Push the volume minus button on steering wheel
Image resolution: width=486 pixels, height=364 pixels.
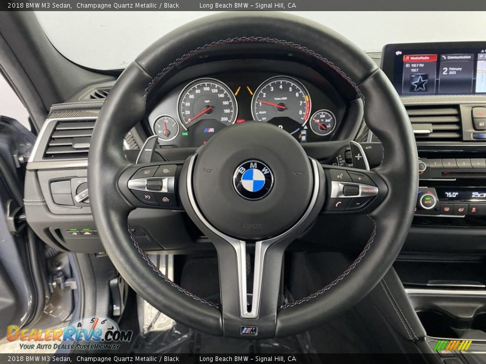[357, 204]
